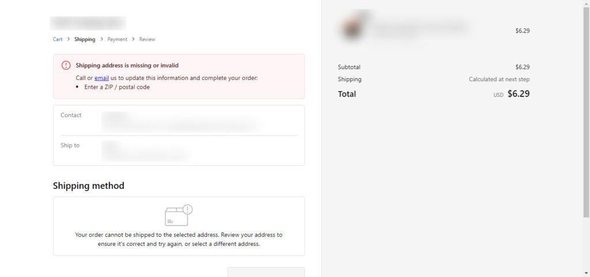Select the Shipping breadcrumb step

tap(85, 39)
